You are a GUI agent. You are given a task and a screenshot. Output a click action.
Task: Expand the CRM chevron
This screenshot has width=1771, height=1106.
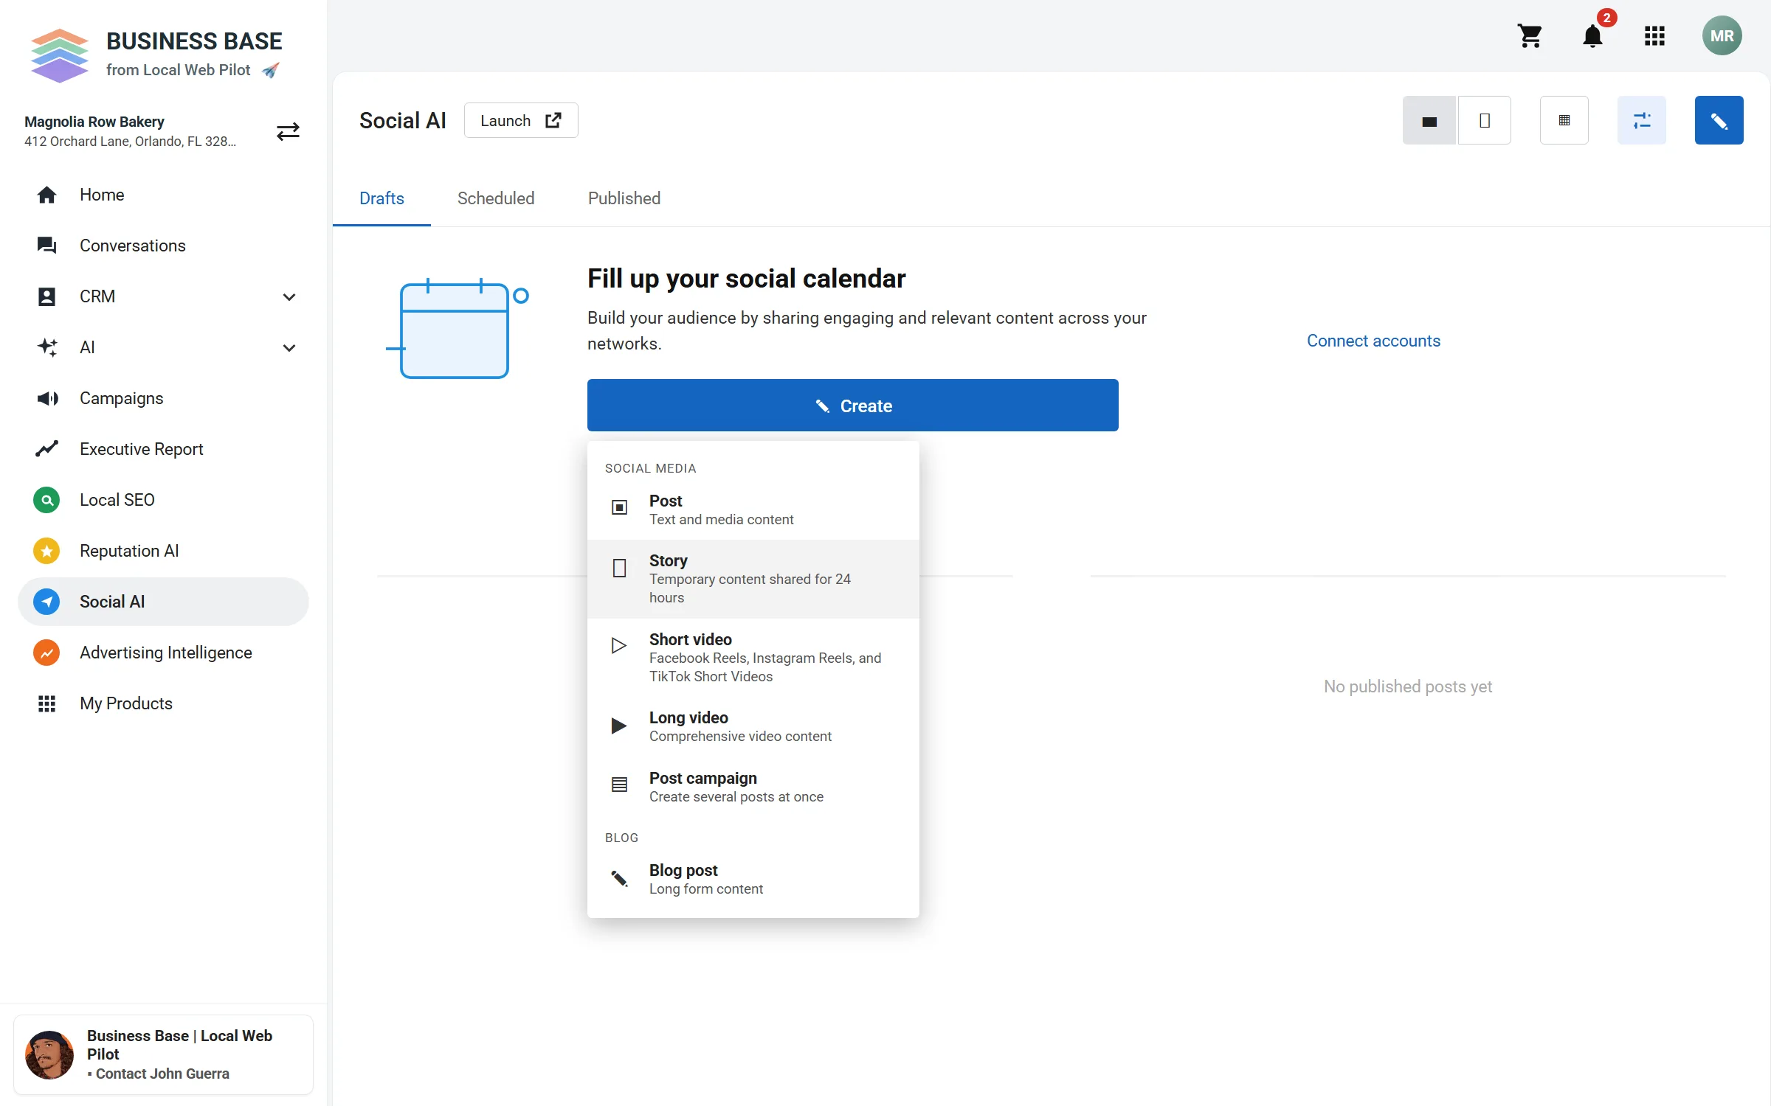point(289,297)
